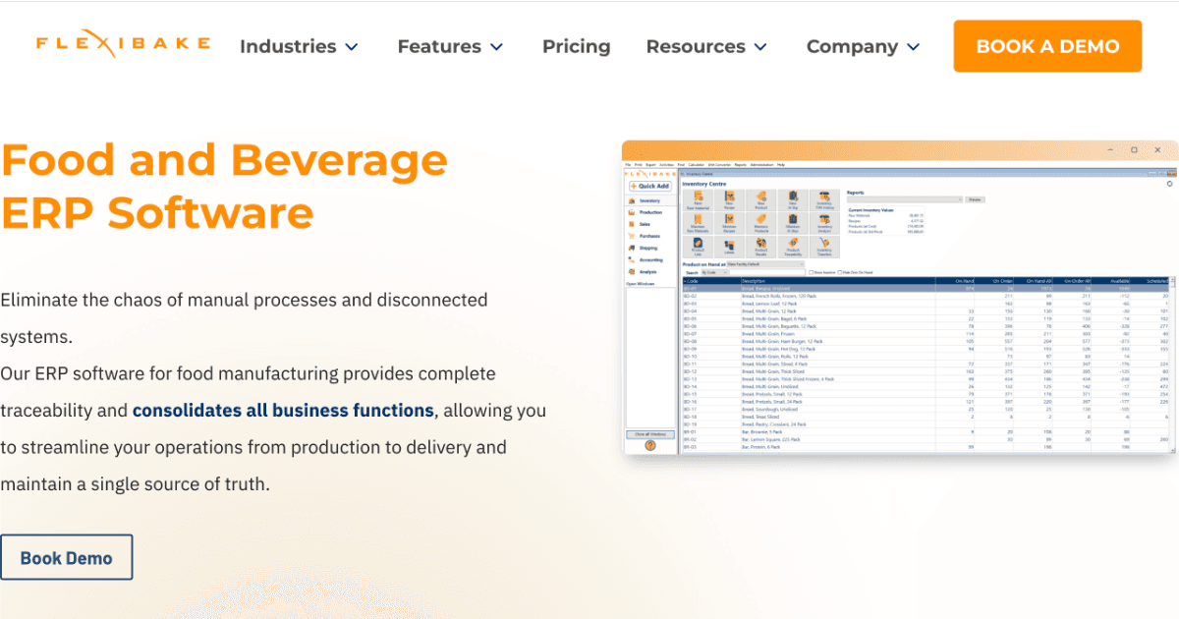Open the Inventory Analysis tool
Viewport: 1179px width, 619px height.
click(825, 222)
